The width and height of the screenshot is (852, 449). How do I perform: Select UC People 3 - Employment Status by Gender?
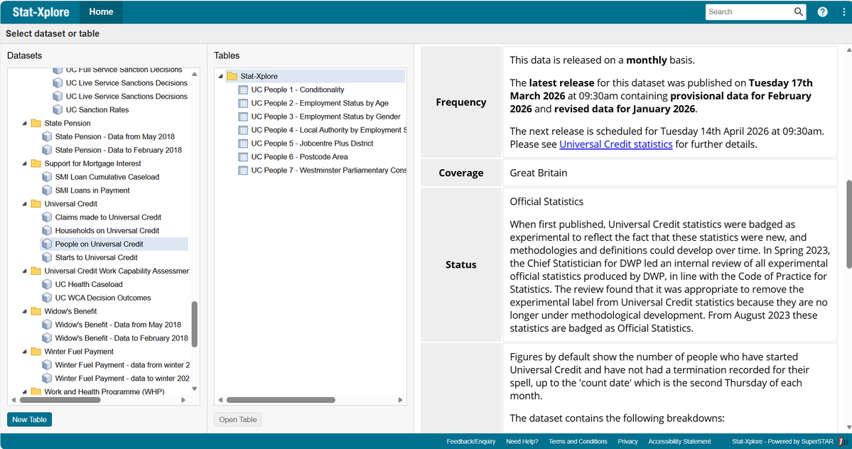point(325,117)
